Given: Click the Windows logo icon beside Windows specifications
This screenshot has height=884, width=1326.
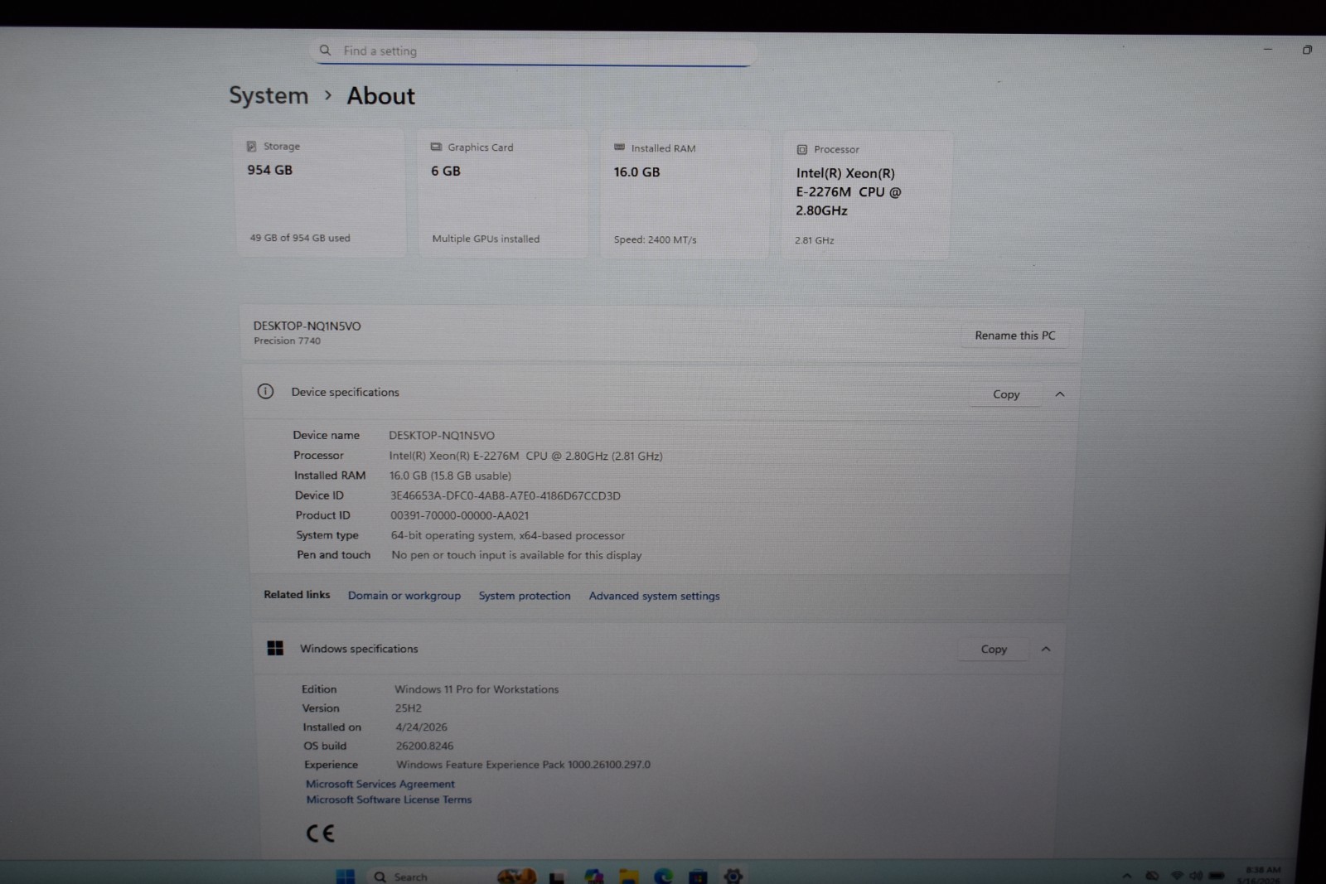Looking at the screenshot, I should [x=275, y=648].
